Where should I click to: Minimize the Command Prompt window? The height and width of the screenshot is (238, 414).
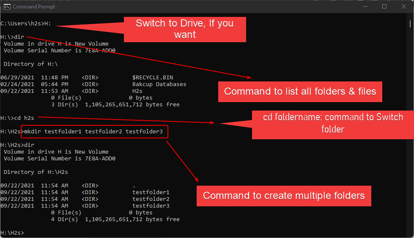coord(365,7)
